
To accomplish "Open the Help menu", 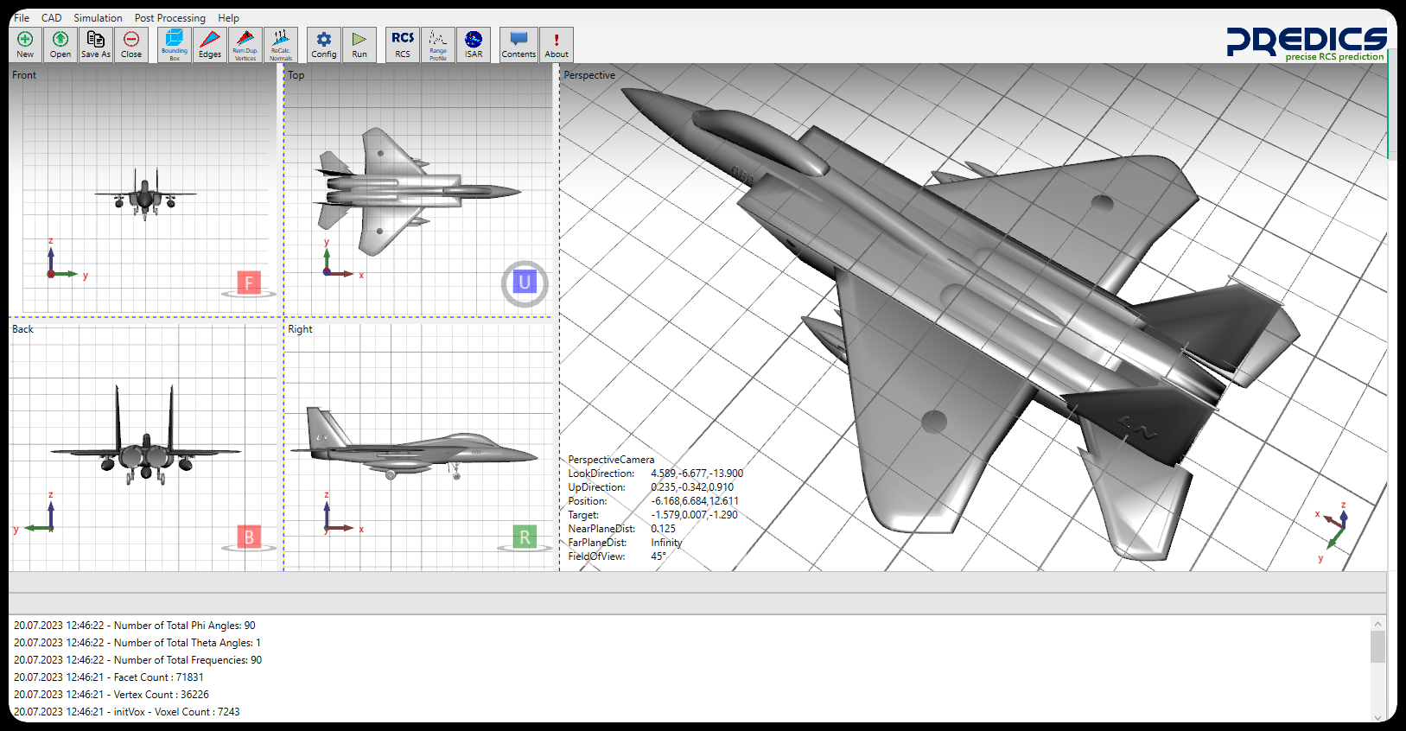I will 228,17.
